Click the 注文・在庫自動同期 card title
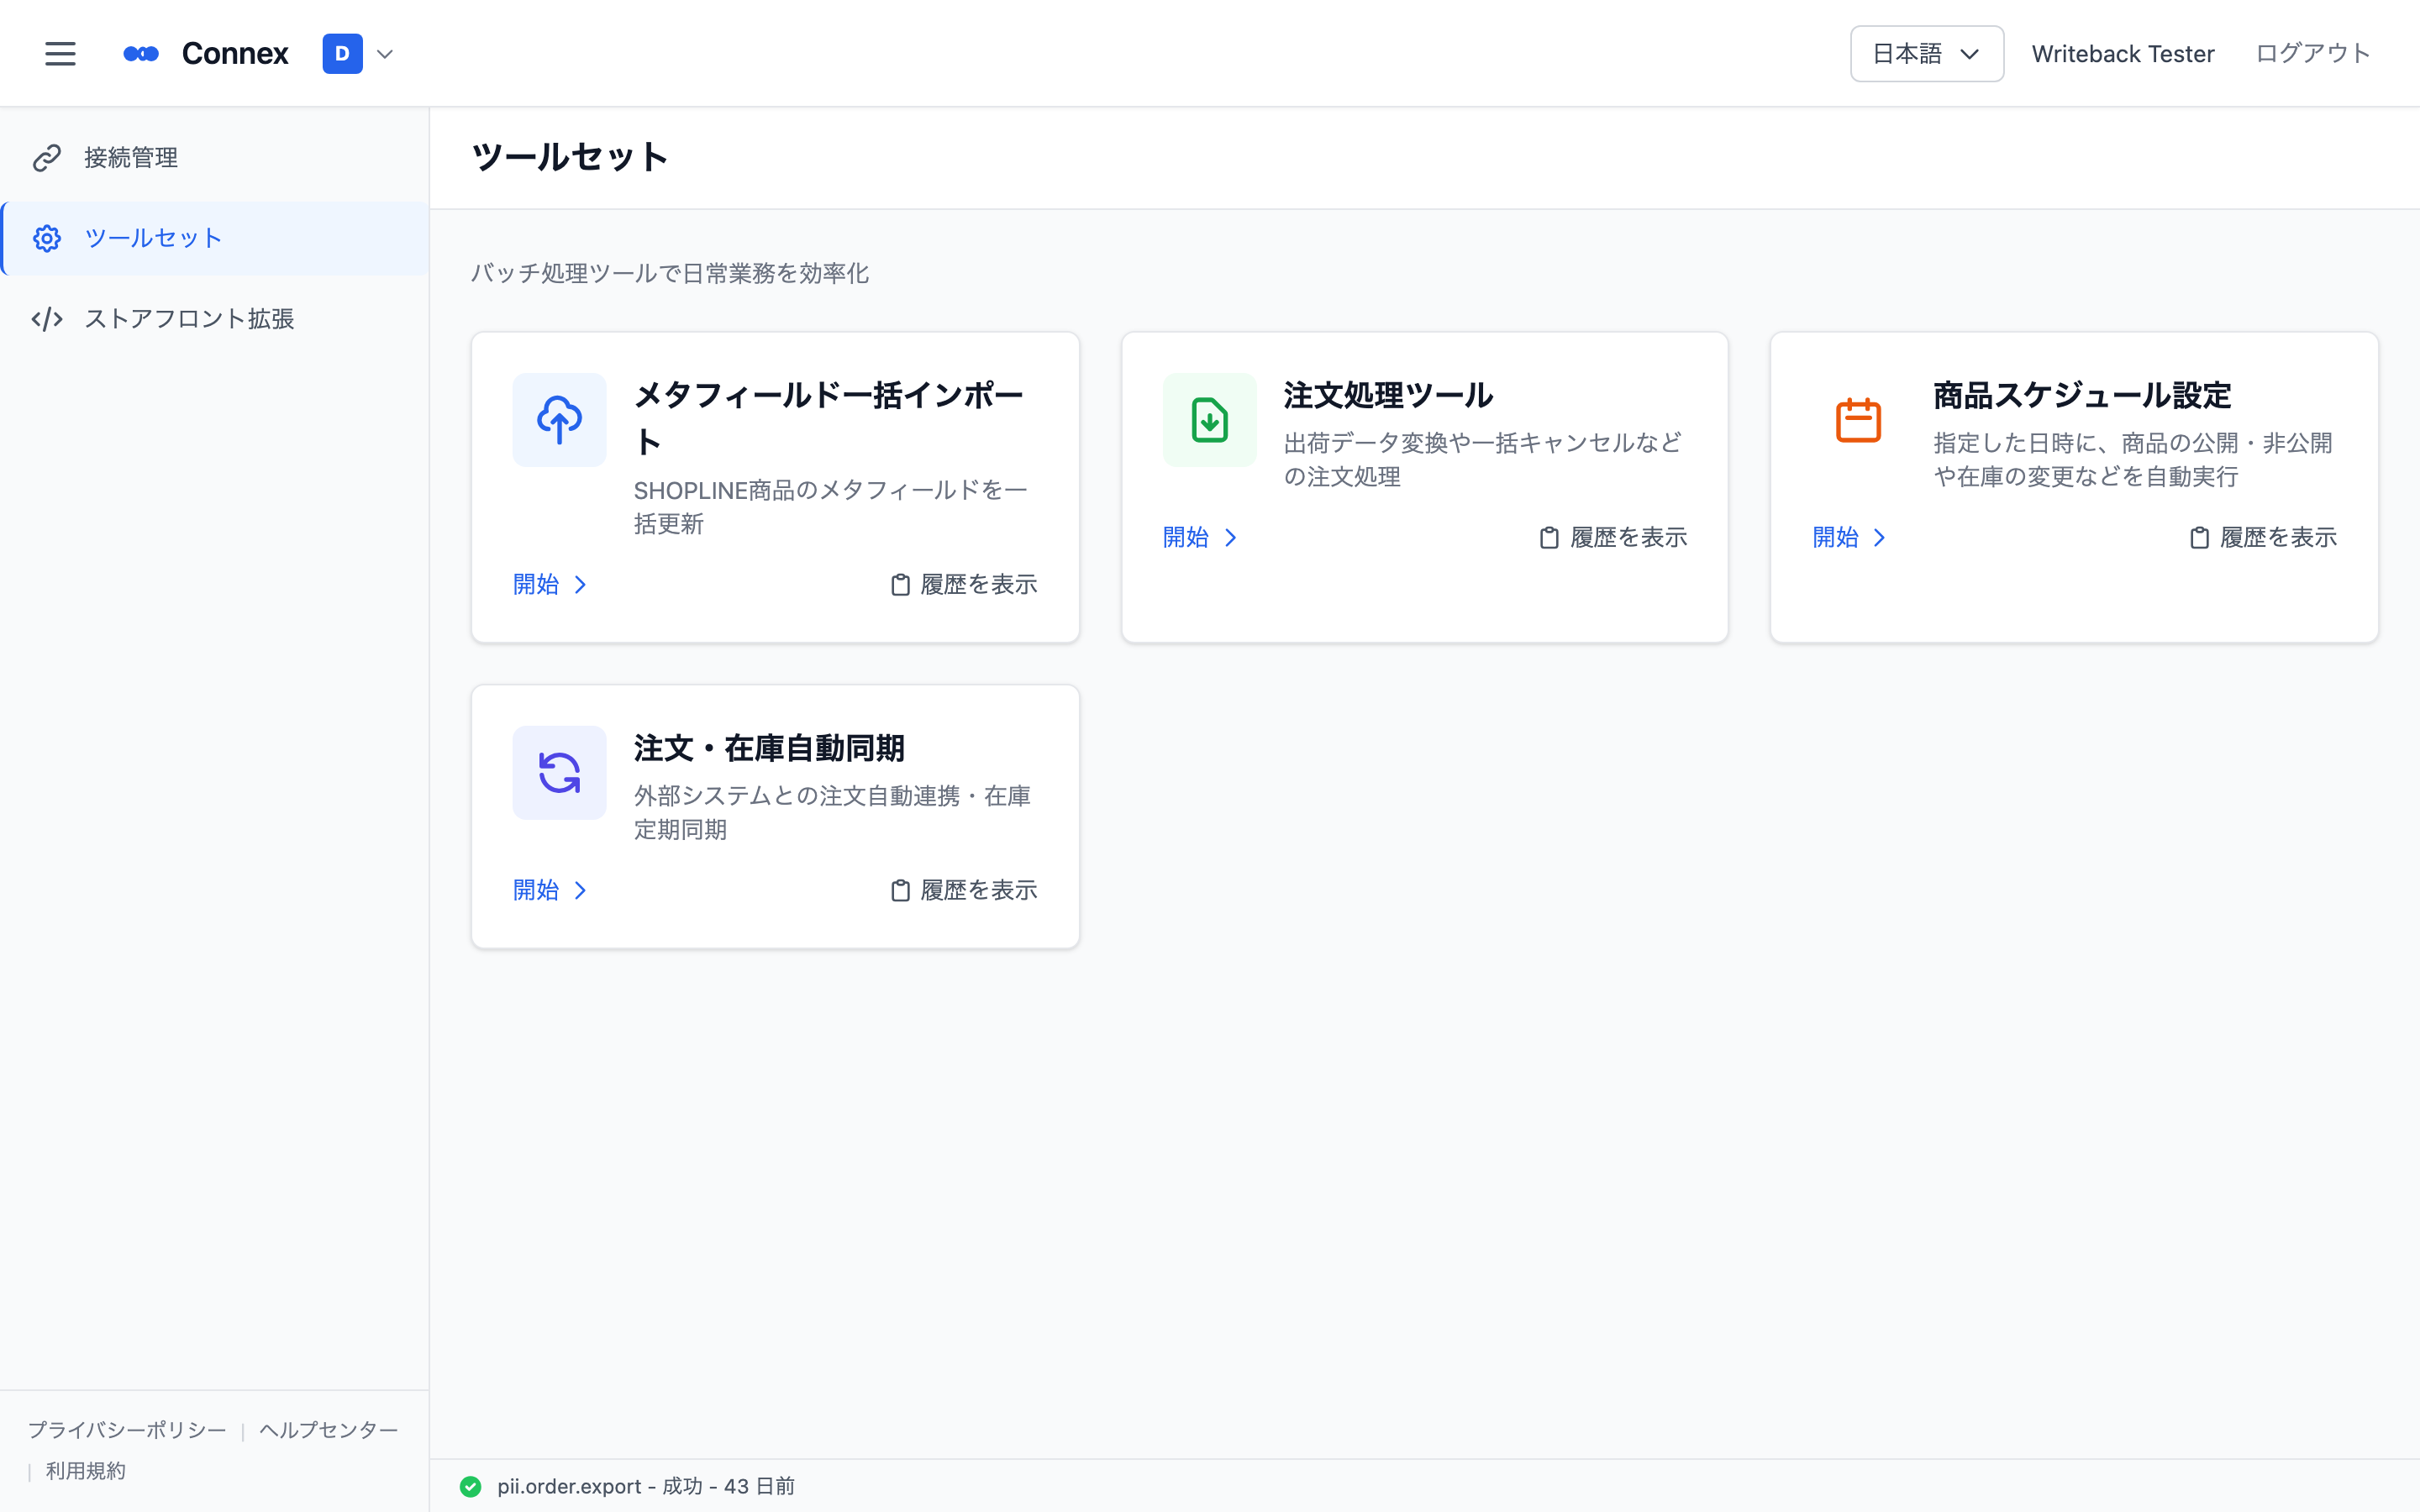Viewport: 2420px width, 1512px height. [x=769, y=749]
